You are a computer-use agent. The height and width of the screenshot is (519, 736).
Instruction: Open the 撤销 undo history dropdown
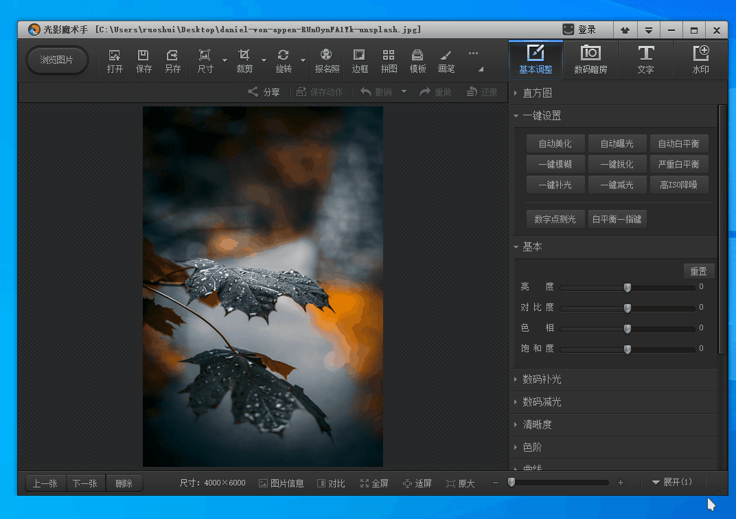(x=404, y=91)
